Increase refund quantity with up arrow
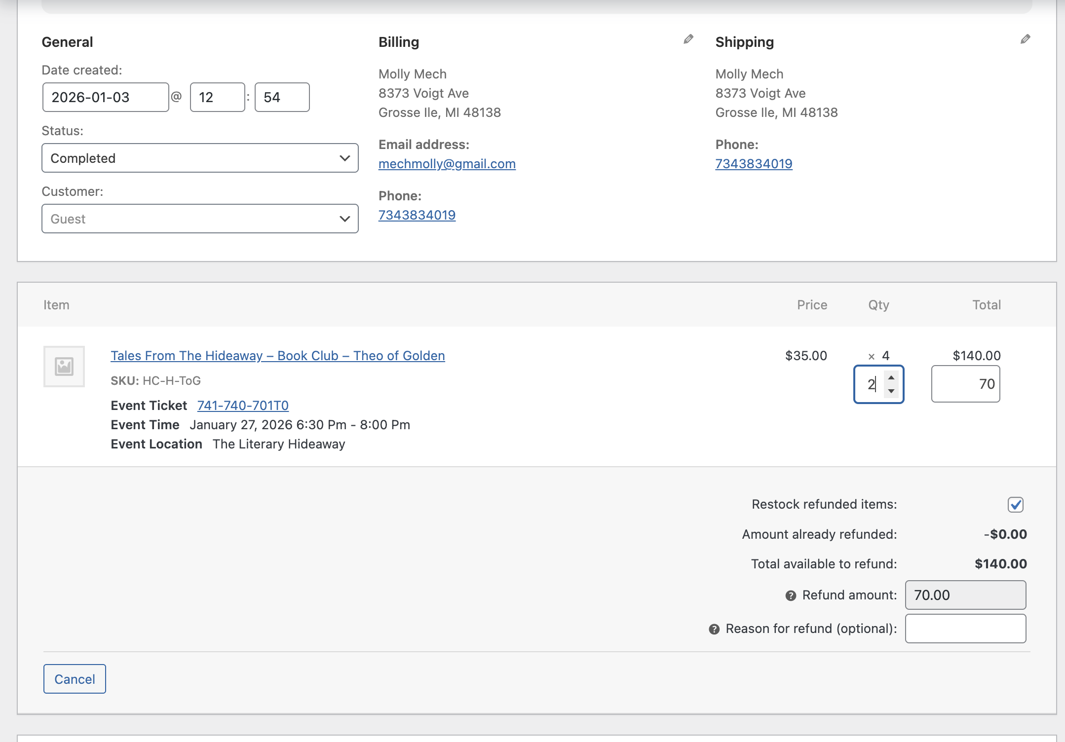This screenshot has width=1065, height=742. tap(891, 378)
